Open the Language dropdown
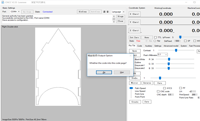Image resolution: width=200 pixels, height=121 pixels. 124,12
